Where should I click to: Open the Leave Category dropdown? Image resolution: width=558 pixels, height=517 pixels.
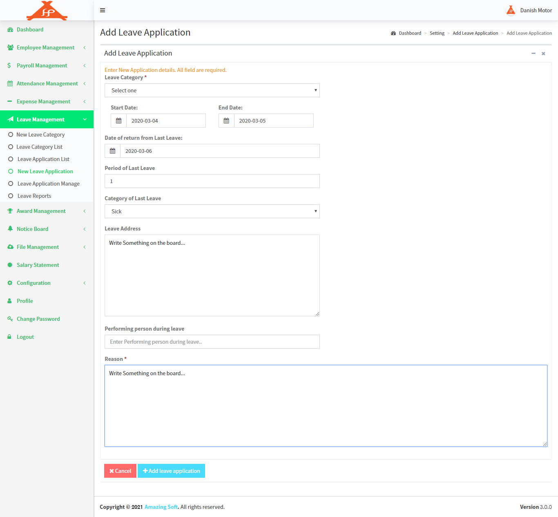click(212, 91)
